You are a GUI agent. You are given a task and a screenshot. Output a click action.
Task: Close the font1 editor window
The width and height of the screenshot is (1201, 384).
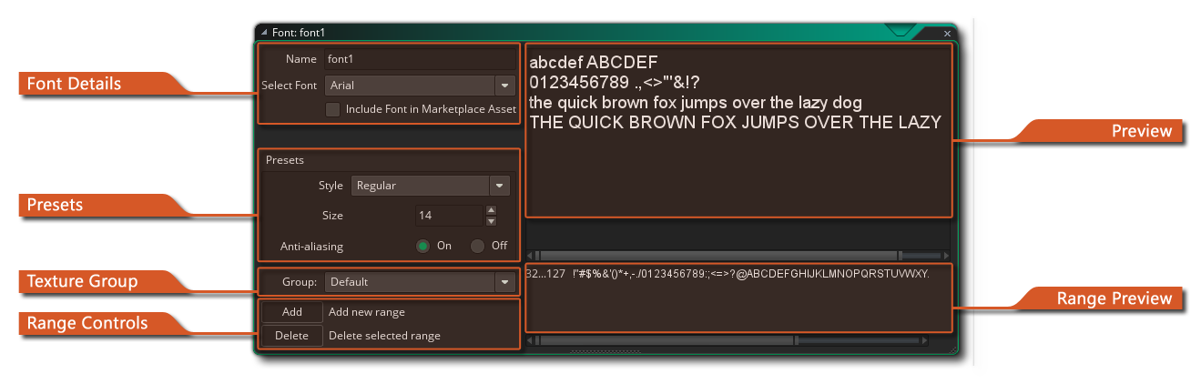pos(947,33)
